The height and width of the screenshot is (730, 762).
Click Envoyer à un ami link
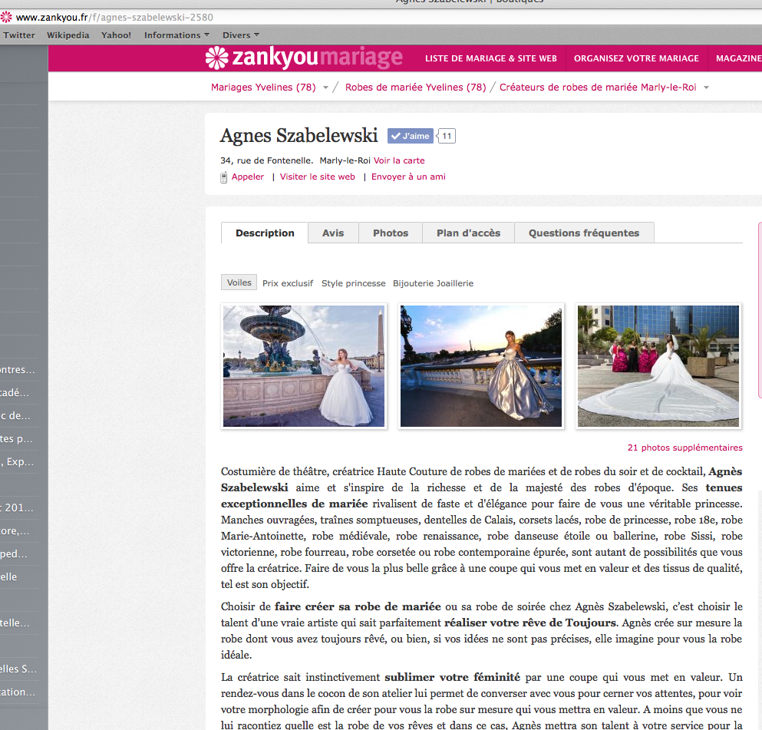[408, 177]
